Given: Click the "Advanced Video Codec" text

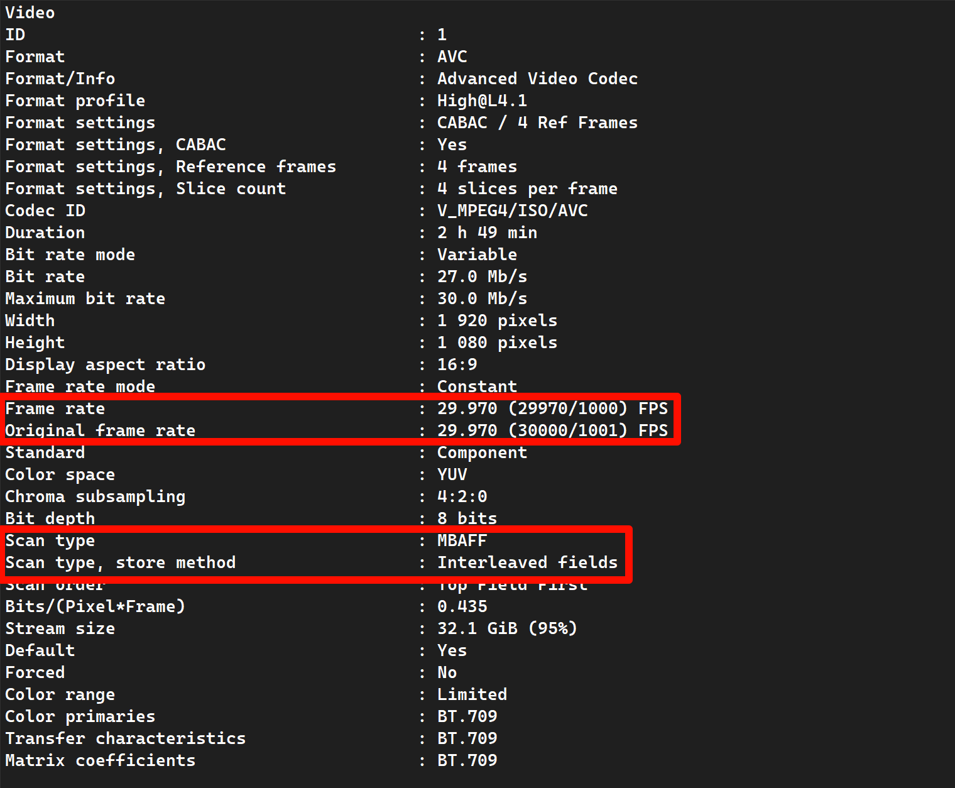Looking at the screenshot, I should [537, 79].
